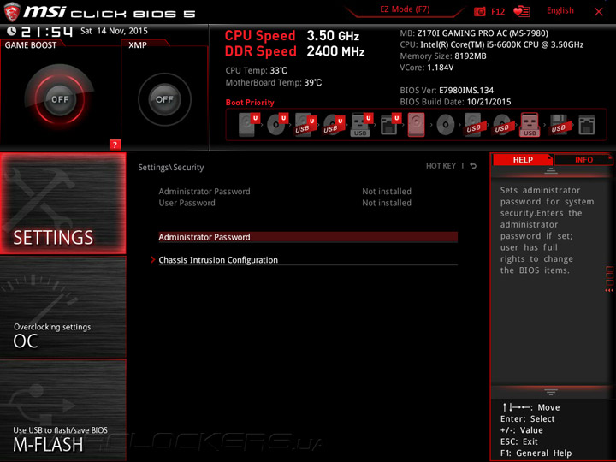Click the CPU Speed 3.50 GHz readout
Viewport: 616px width, 462px height.
point(292,36)
